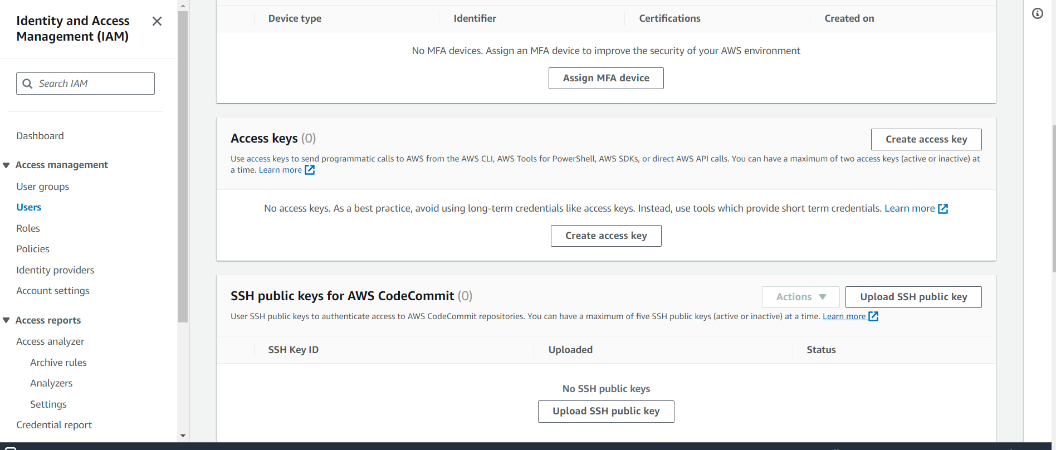Open Learn more link in Access keys description
1056x450 pixels.
tap(280, 170)
